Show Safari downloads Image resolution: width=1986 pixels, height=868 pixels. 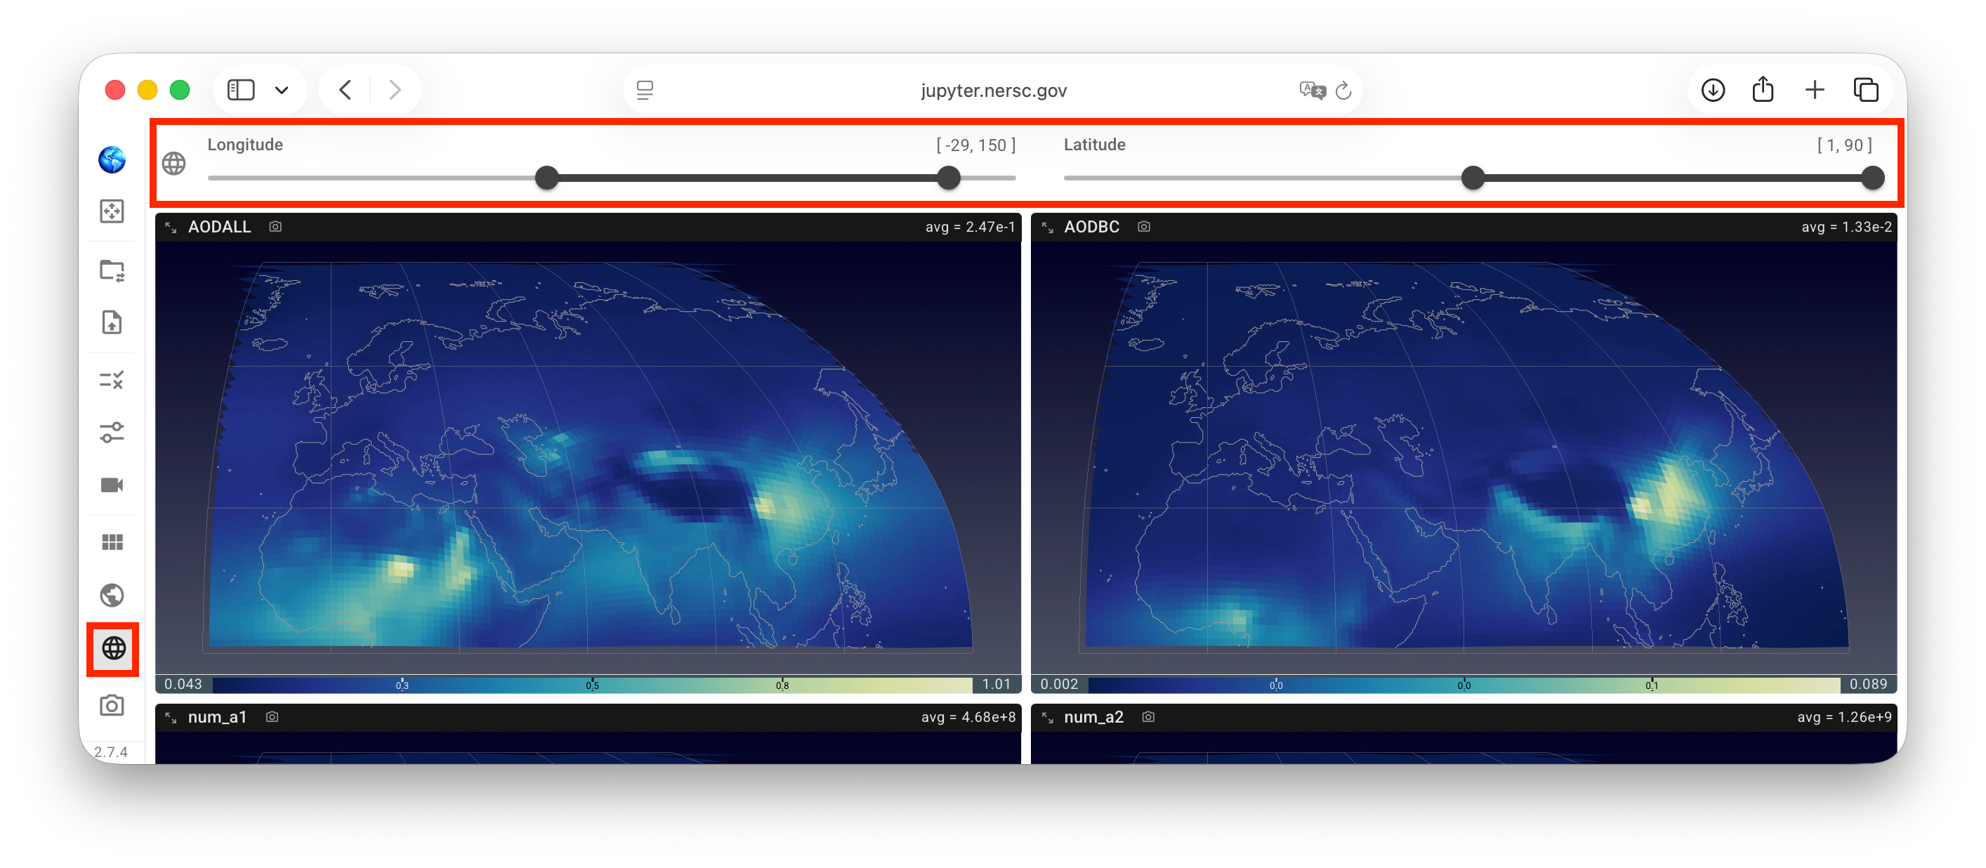coord(1713,90)
